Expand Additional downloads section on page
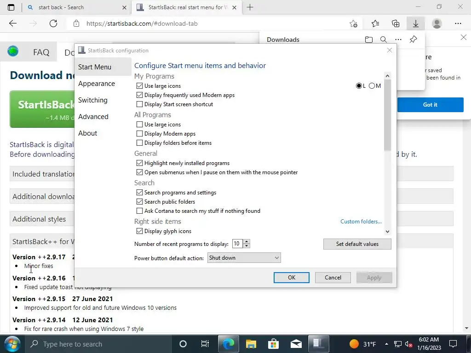 coord(42,196)
